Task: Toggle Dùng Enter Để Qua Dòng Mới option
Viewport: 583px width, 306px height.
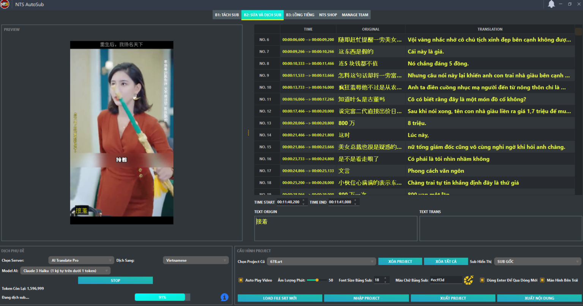Action: point(481,279)
